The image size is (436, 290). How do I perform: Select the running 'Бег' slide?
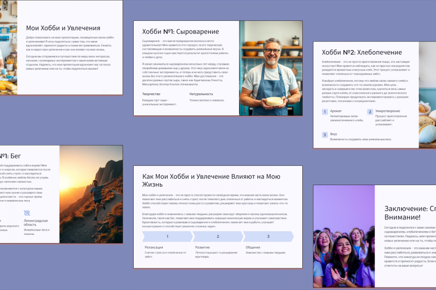61,194
